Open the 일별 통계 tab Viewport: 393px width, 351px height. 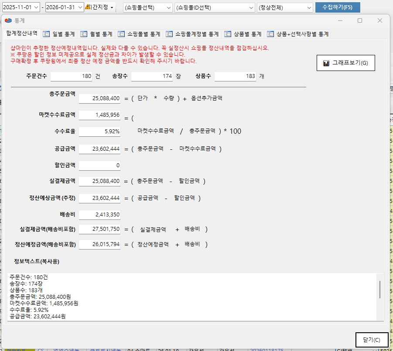pos(59,34)
